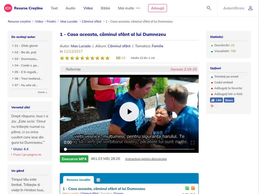
Task: Open the Biblia menu
Action: pyautogui.click(x=105, y=8)
